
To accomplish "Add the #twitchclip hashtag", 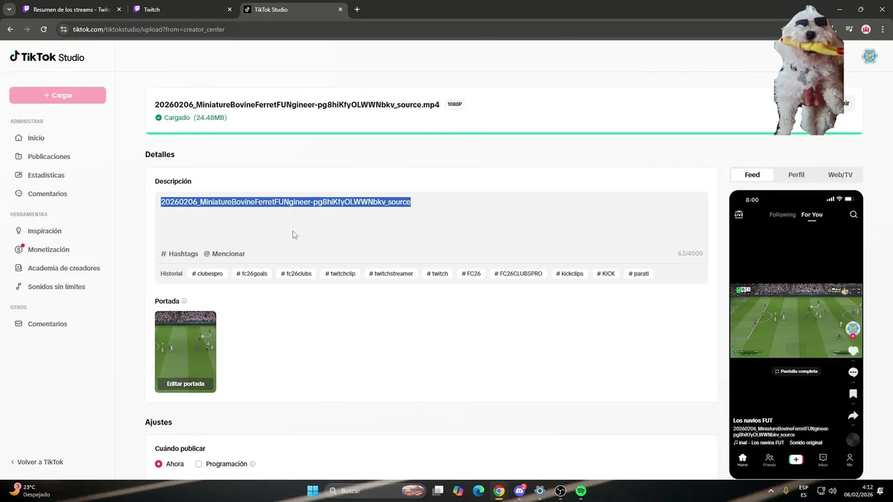I will tap(340, 274).
